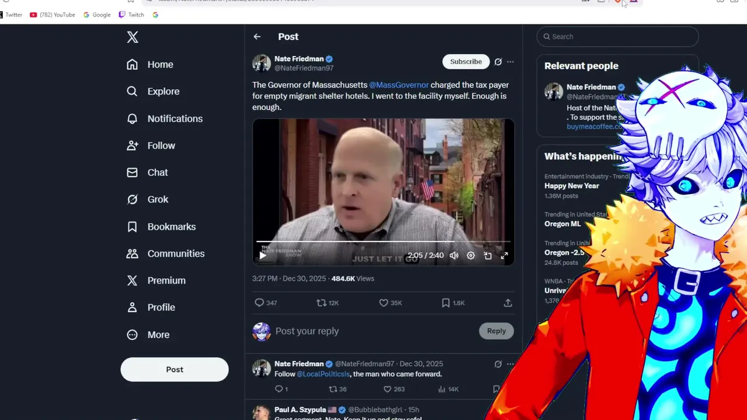Open the @MassGovernor mention link

tap(399, 85)
